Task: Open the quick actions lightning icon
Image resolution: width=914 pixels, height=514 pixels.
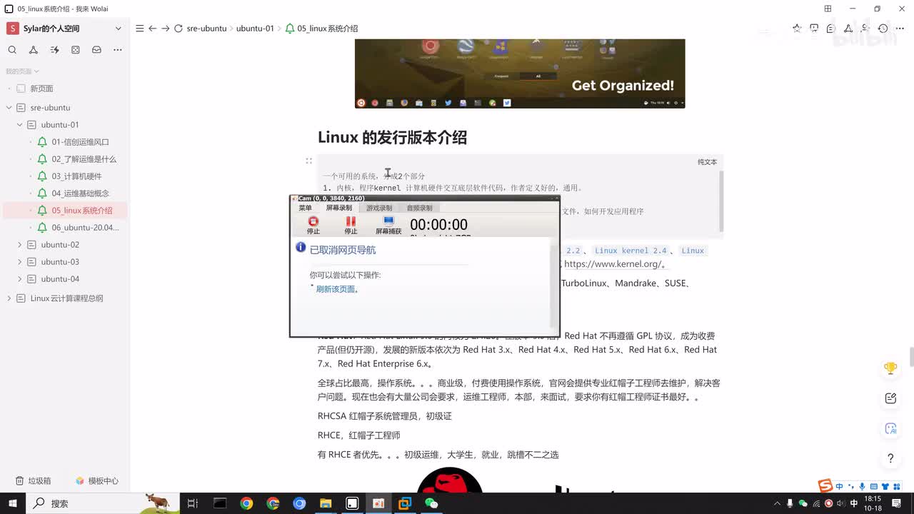Action: coord(54,50)
